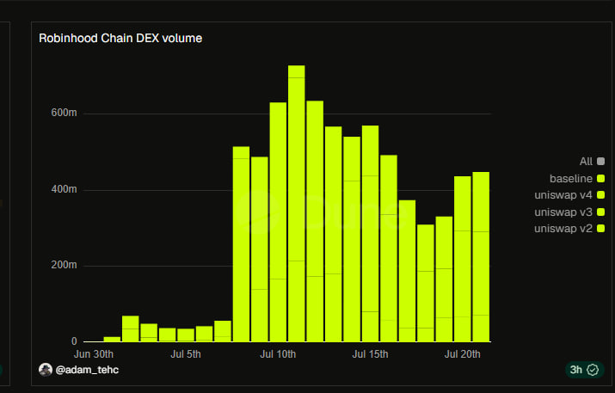Click the 600m y-axis label
Viewport: 615px width, 393px height.
64,113
